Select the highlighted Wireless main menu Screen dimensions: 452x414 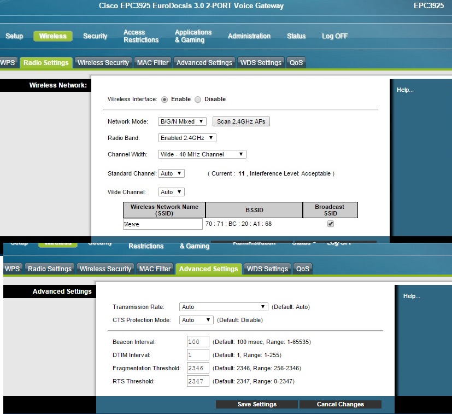click(53, 36)
